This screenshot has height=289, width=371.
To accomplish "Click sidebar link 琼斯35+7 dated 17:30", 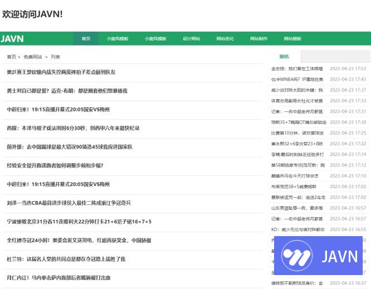I will click(x=299, y=123).
